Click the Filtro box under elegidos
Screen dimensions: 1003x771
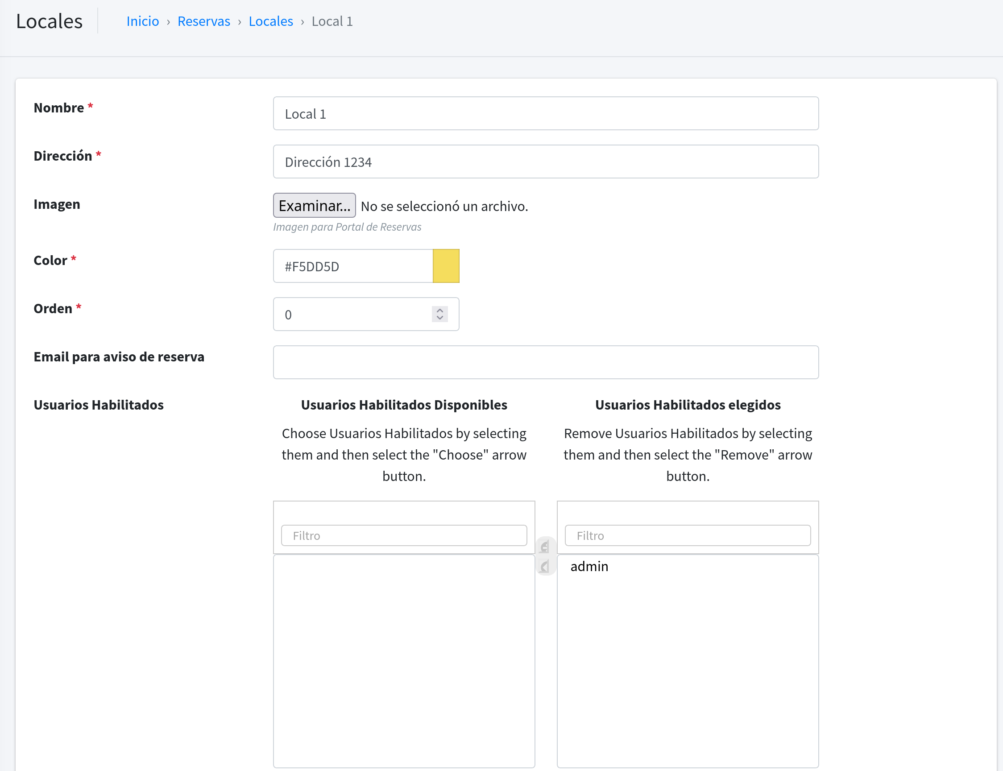(x=687, y=535)
